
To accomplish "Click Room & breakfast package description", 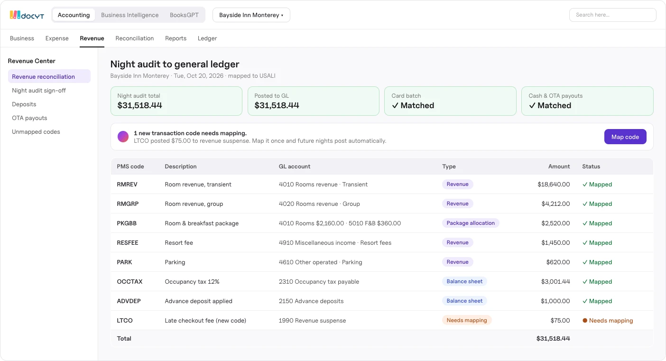I will click(202, 223).
